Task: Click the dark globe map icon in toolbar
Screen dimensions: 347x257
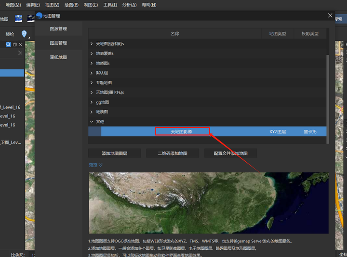Action: tap(30, 19)
